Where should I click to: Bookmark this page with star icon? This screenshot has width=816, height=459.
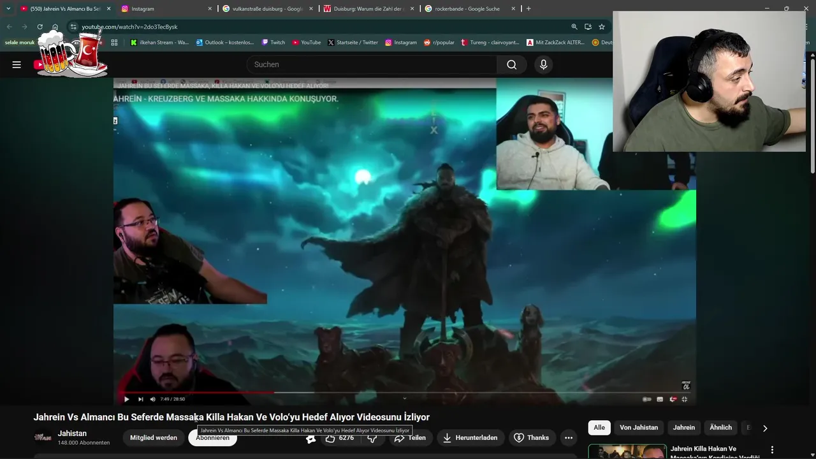pos(601,27)
